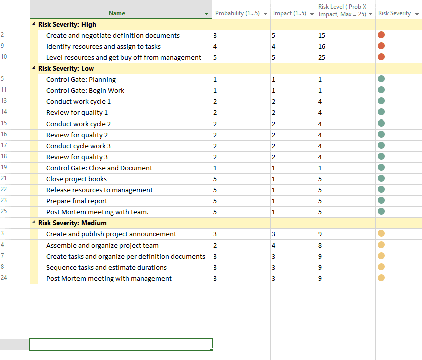Select the 'Create and negotiate definition documents' task
This screenshot has width=422, height=360.
[x=113, y=35]
